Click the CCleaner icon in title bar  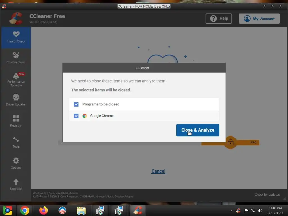[x=4, y=6]
